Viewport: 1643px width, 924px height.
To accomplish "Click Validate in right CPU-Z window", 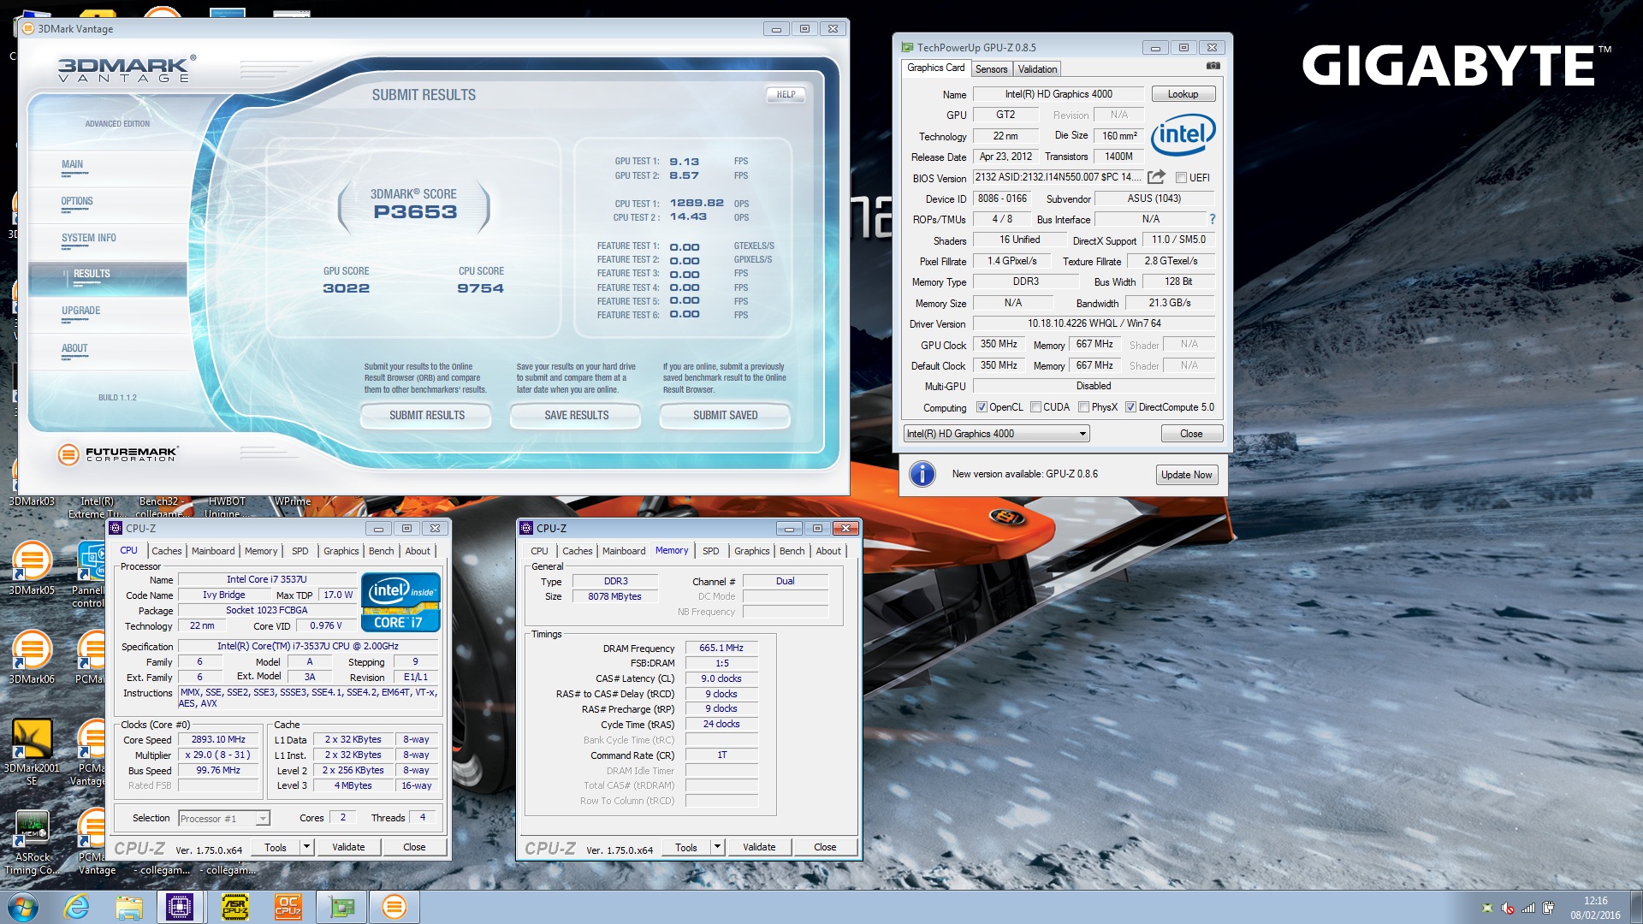I will 759,847.
